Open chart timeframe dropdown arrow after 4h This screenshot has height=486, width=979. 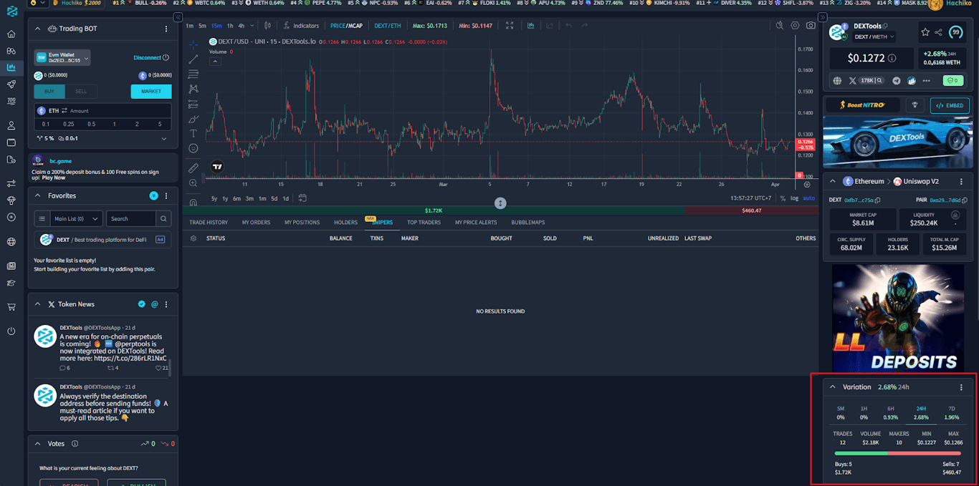coord(253,26)
